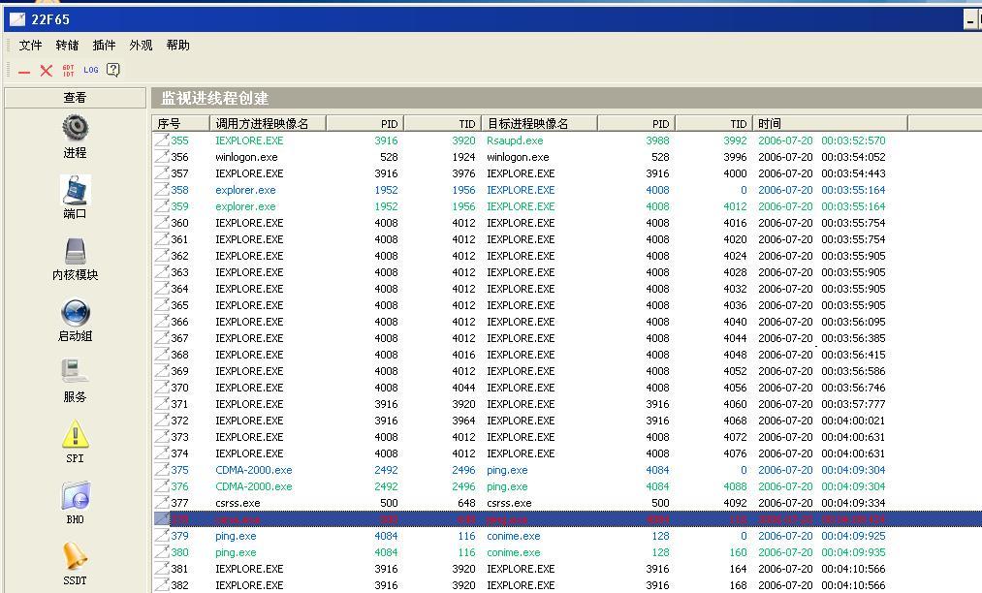
Task: Open the 进程 (Process) sidebar view
Action: (x=75, y=136)
